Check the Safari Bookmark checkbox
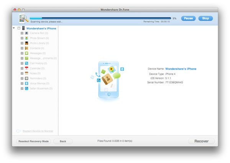 click(x=22, y=89)
